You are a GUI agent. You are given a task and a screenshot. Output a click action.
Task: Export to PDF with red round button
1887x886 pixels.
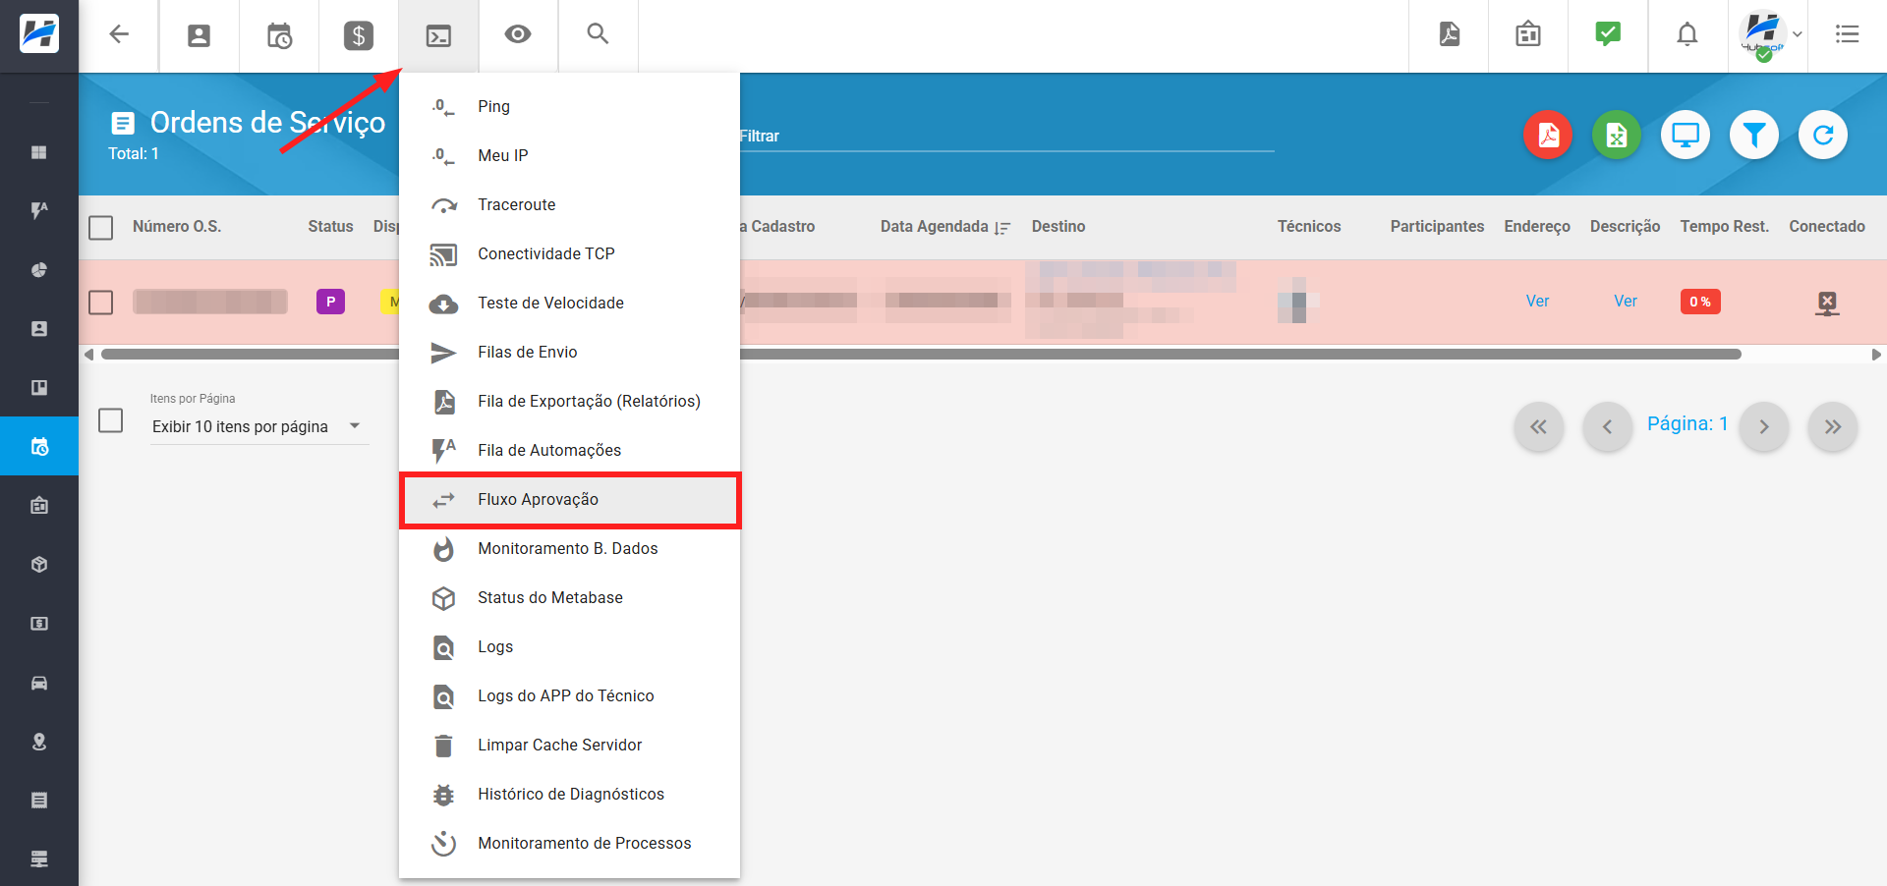pos(1548,135)
